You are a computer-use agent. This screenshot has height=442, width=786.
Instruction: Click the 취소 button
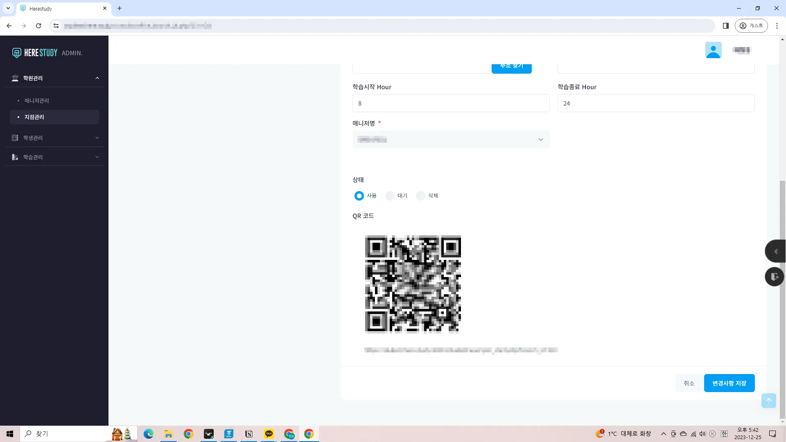[689, 383]
